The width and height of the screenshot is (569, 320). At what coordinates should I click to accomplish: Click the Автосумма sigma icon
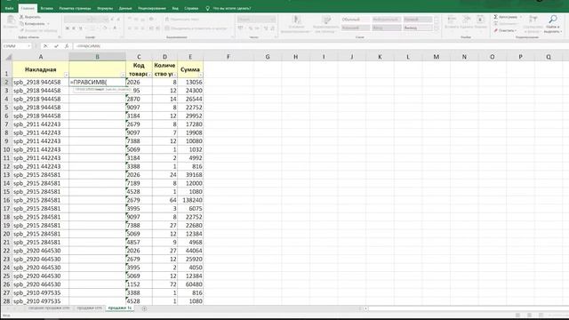496,17
